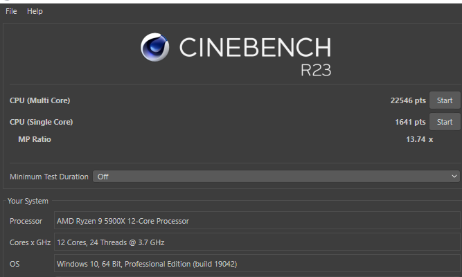462x277 pixels.
Task: Click the MP Ratio label
Action: [35, 139]
